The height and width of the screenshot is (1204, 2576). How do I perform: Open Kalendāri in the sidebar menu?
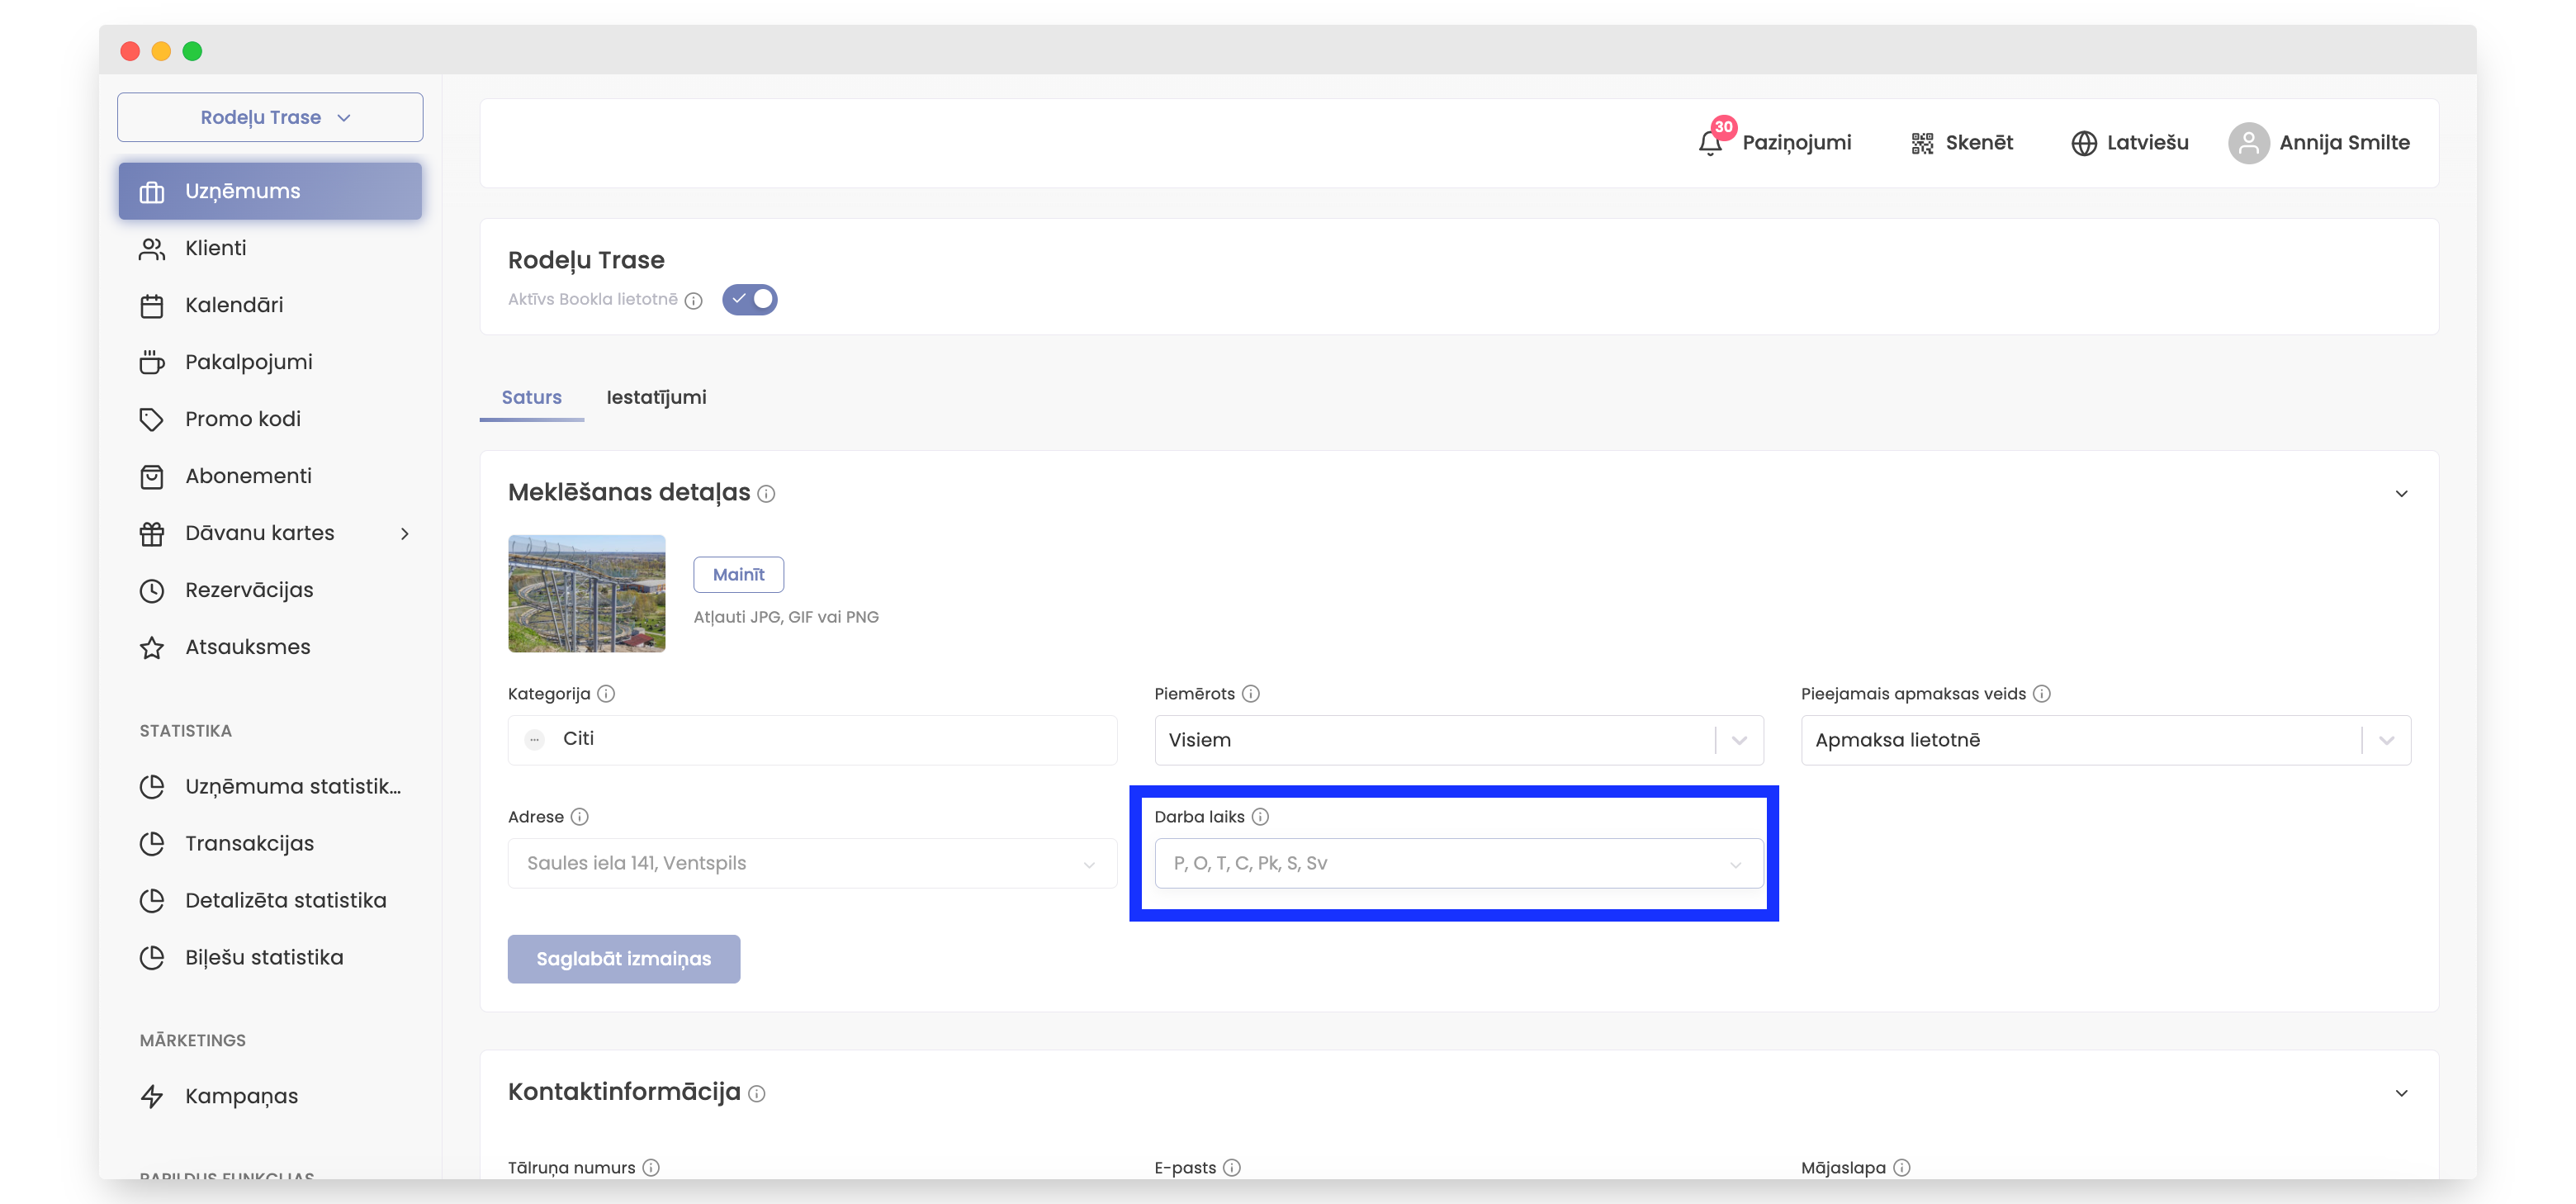[234, 305]
